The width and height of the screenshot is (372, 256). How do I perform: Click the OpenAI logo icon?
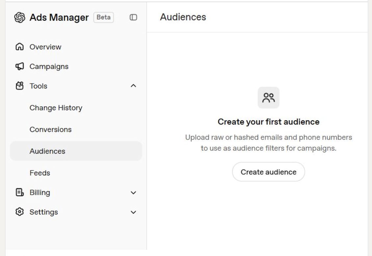tap(19, 17)
